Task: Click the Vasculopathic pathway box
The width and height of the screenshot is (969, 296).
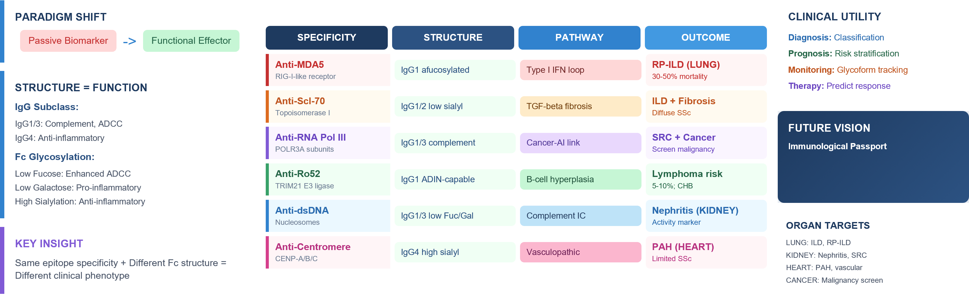Action: coord(580,252)
